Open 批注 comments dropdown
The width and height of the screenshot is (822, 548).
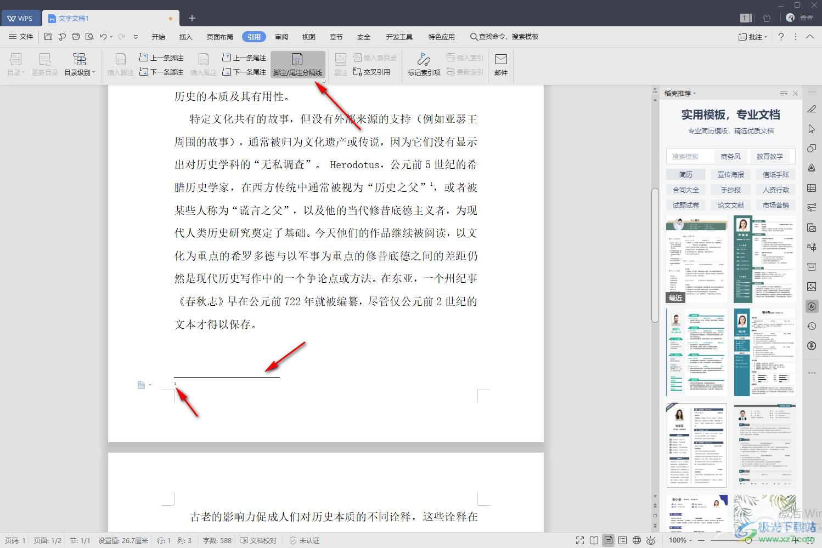(x=753, y=37)
